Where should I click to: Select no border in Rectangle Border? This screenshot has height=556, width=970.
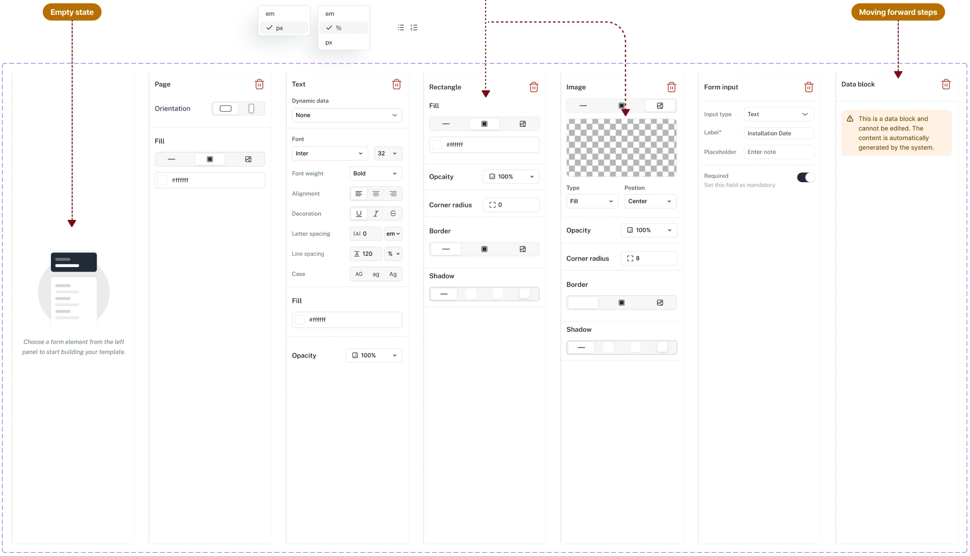446,249
